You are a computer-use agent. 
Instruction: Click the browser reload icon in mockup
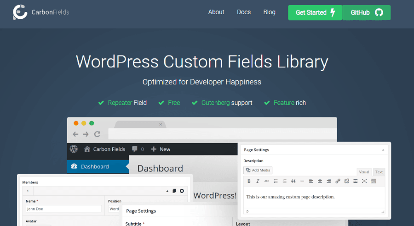[97, 134]
